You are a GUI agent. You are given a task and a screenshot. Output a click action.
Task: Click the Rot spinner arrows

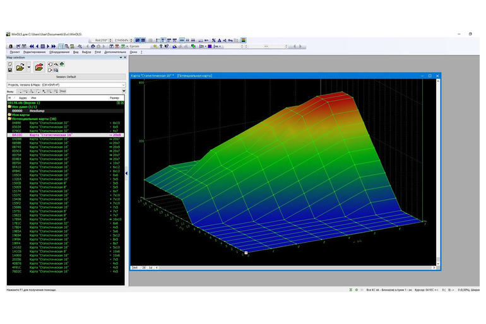click(110, 40)
